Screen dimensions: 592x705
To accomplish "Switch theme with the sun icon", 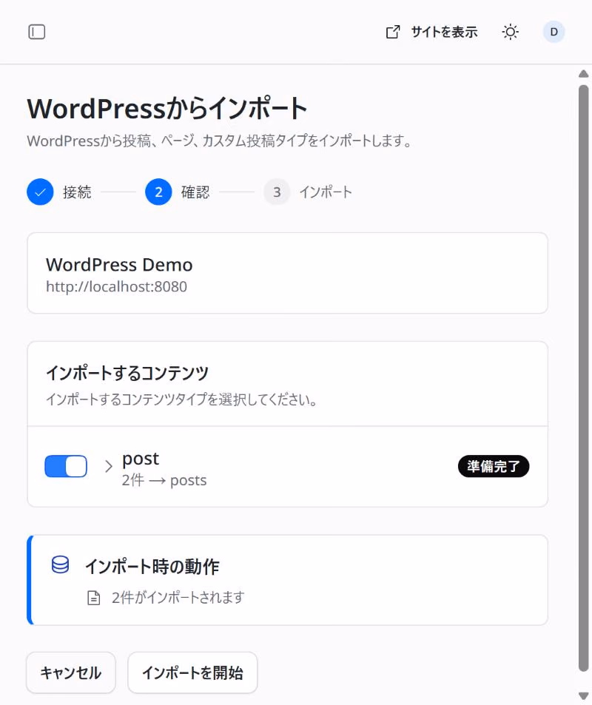I will [510, 32].
